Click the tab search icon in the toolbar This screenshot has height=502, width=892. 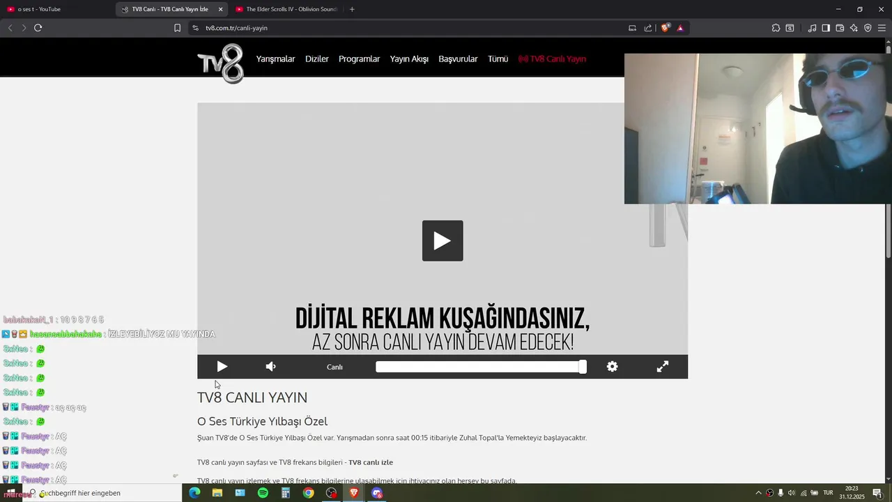tap(790, 28)
